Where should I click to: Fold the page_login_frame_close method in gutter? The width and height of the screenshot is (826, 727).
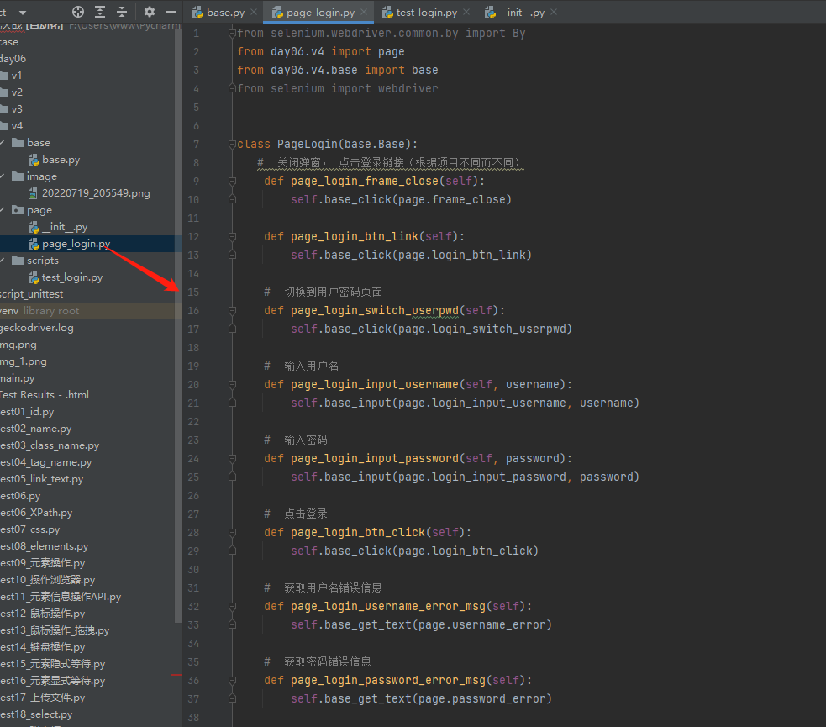click(232, 182)
